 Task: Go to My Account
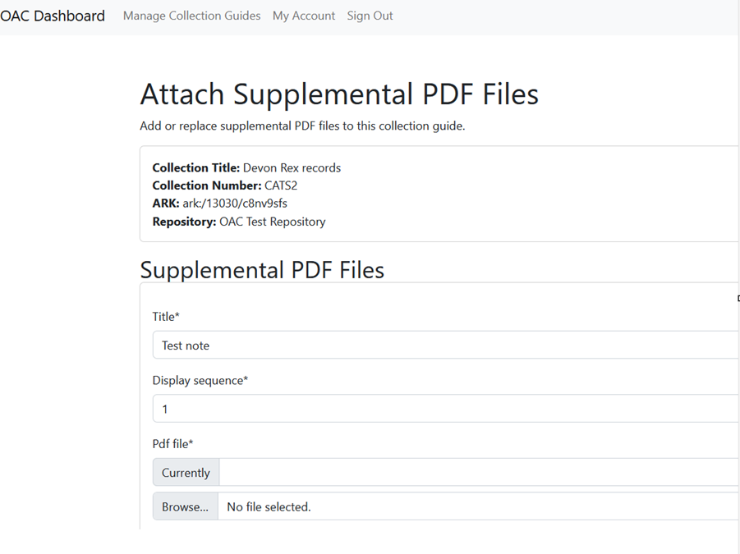(x=304, y=16)
